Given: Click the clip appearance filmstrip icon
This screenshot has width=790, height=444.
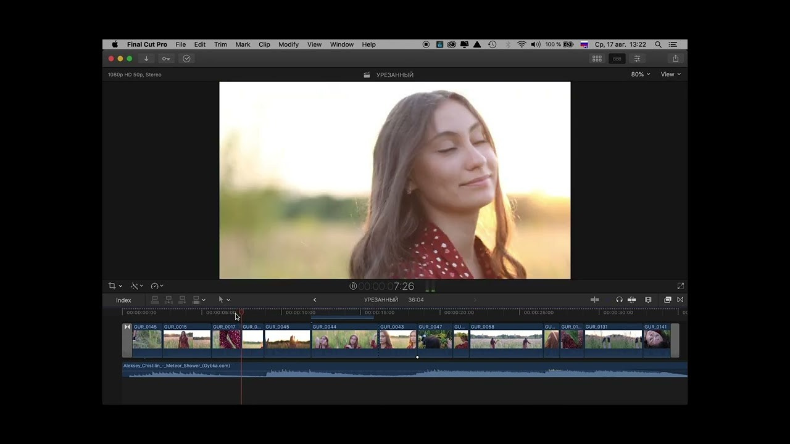Looking at the screenshot, I should click(648, 300).
